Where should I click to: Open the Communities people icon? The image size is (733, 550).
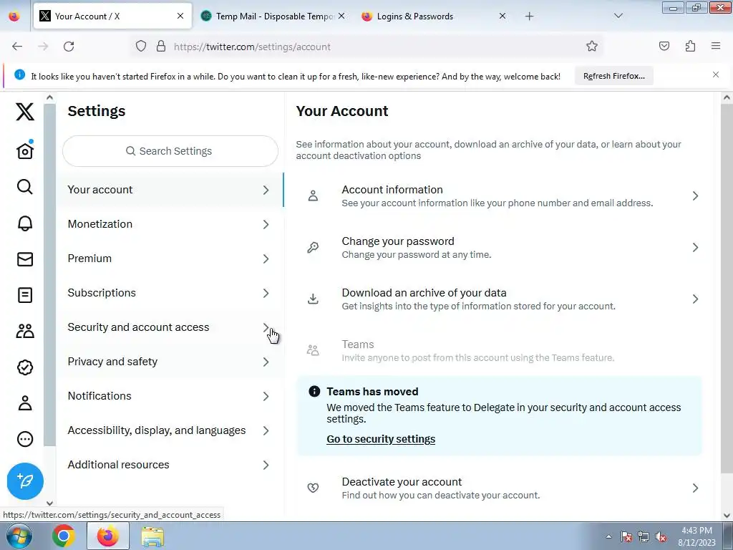coord(25,331)
